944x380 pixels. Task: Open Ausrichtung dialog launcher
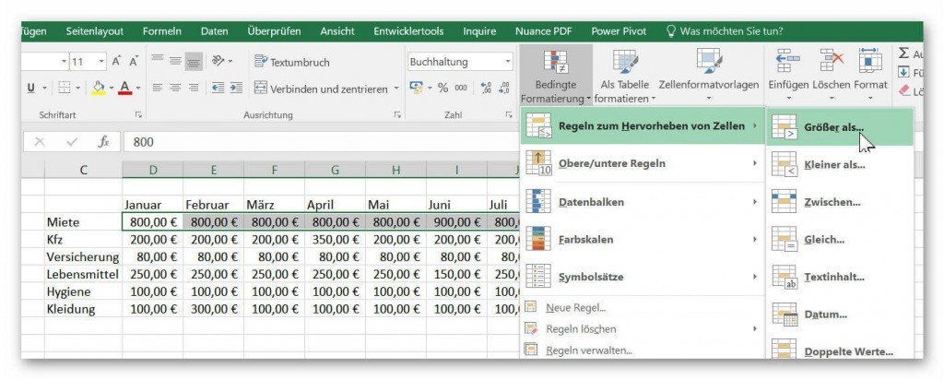coord(396,114)
